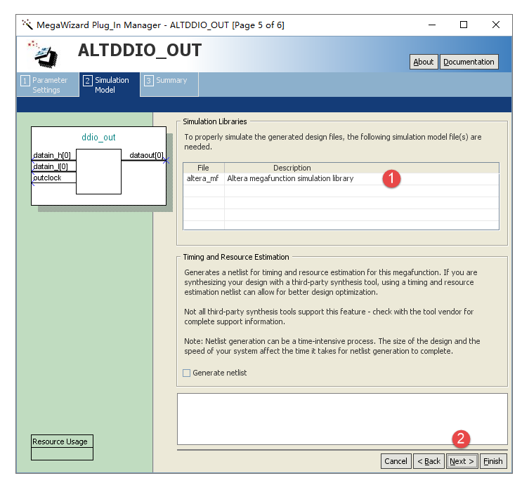Proceed with the Next button
Screen dimensions: 529x485
click(x=462, y=461)
